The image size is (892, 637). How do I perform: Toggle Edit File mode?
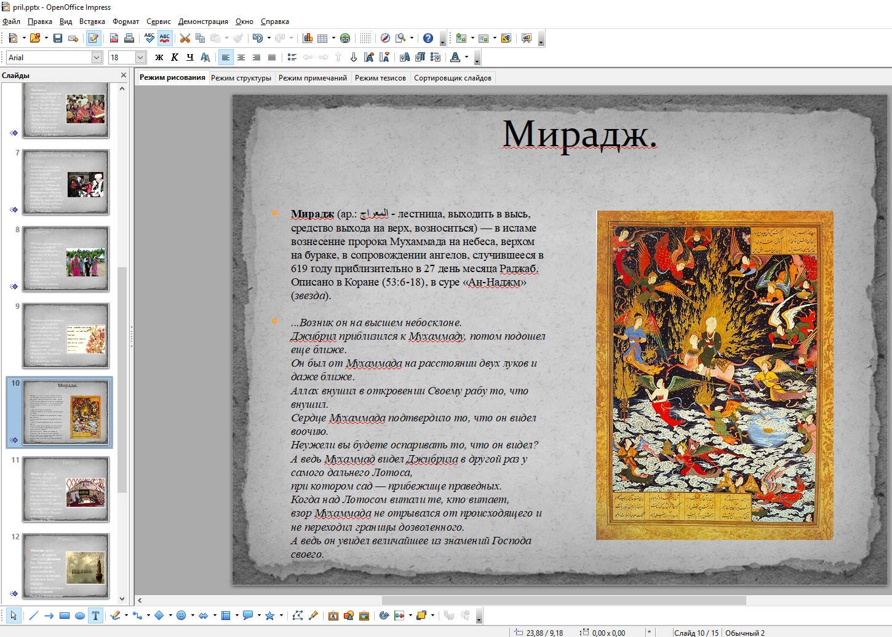click(x=94, y=38)
